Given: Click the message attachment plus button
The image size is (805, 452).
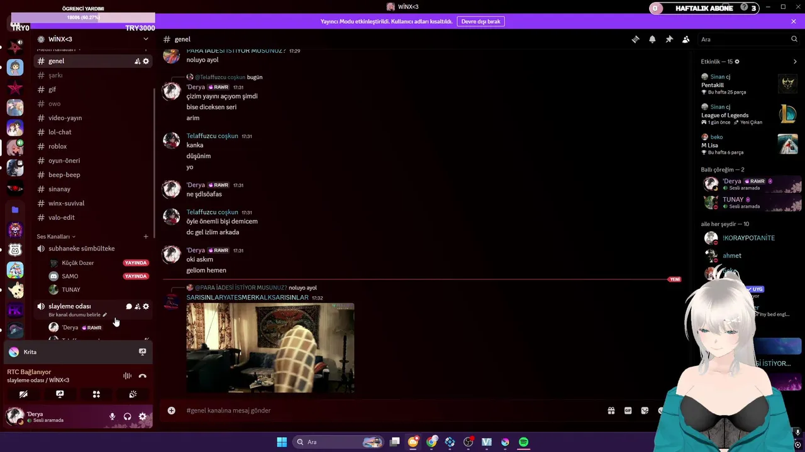Looking at the screenshot, I should (x=171, y=411).
